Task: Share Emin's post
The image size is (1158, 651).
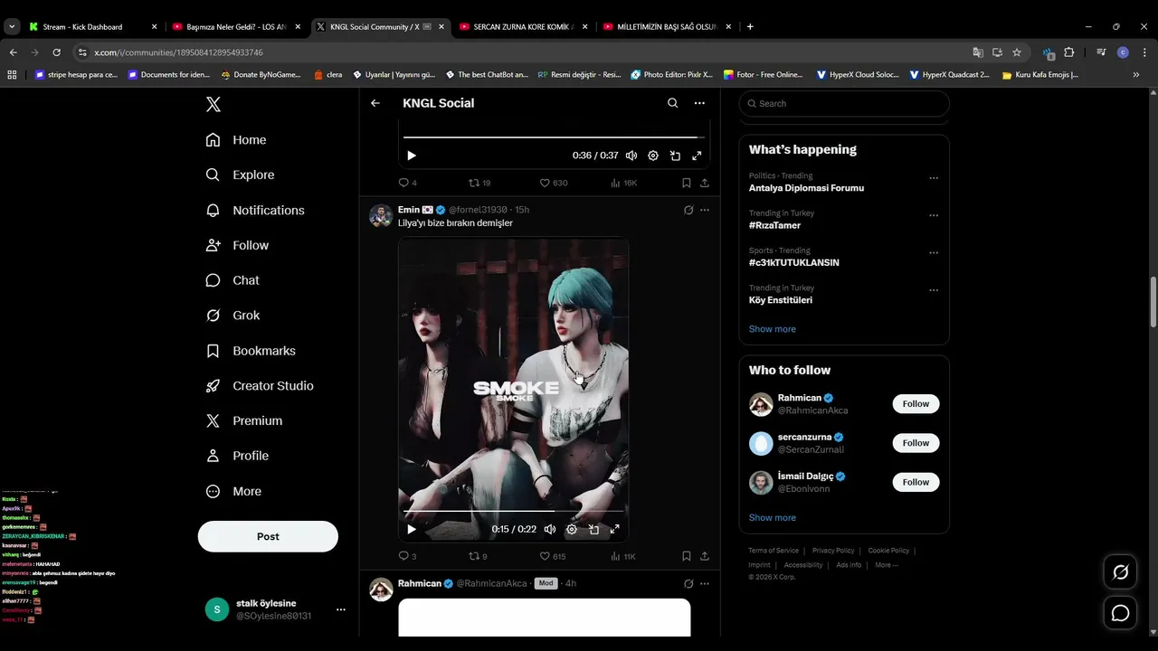Action: click(x=705, y=556)
